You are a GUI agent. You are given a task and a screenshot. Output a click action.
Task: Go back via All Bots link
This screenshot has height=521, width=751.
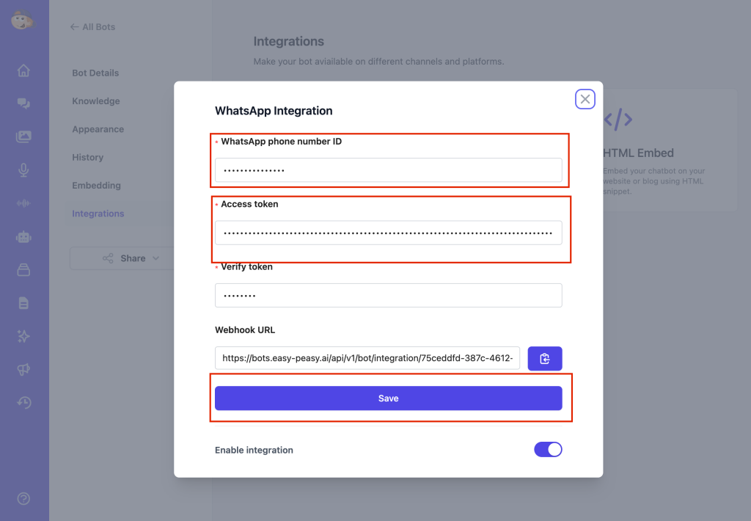click(x=93, y=27)
